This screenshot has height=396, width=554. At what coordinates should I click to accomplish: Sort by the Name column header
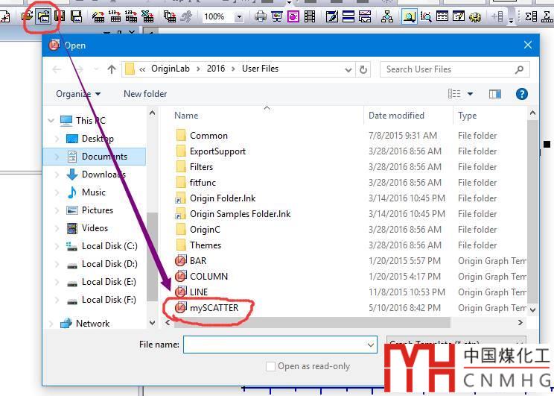(x=186, y=116)
